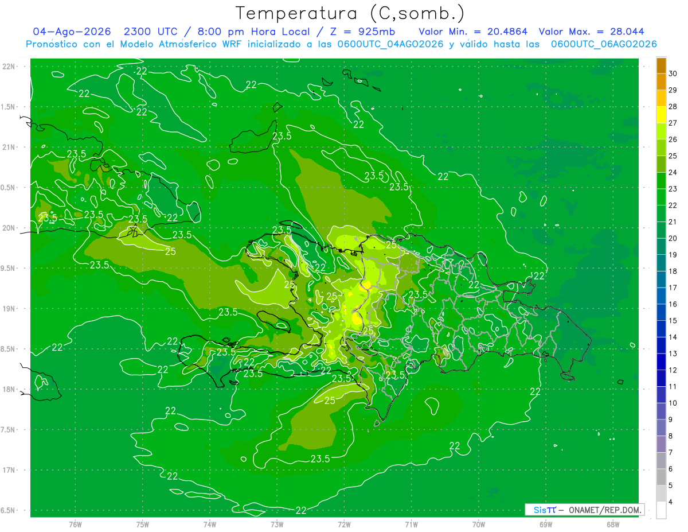
Task: Click the longitude axis label "75W"
Action: click(143, 523)
